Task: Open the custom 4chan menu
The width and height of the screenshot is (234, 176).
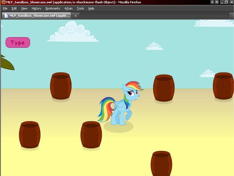Action: point(68,8)
